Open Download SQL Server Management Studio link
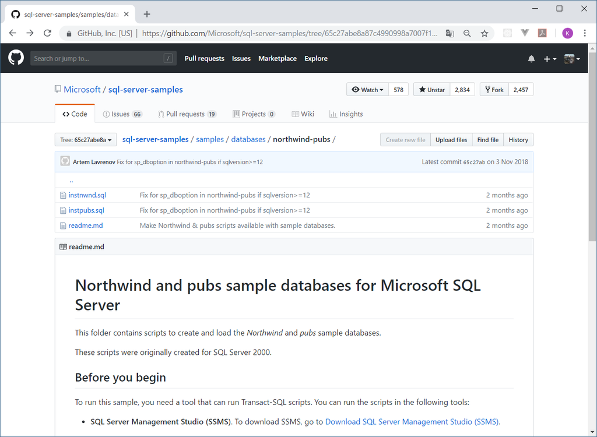 coord(412,422)
